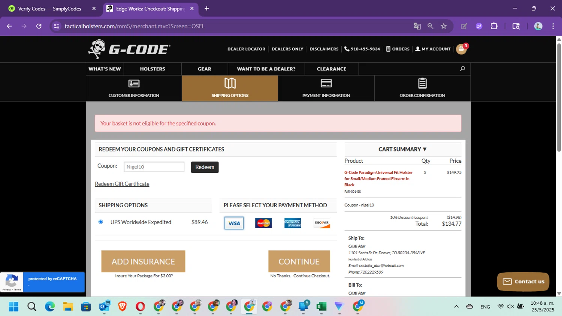This screenshot has width=562, height=316.
Task: Go to the Order Confirmation step
Action: coord(422,88)
